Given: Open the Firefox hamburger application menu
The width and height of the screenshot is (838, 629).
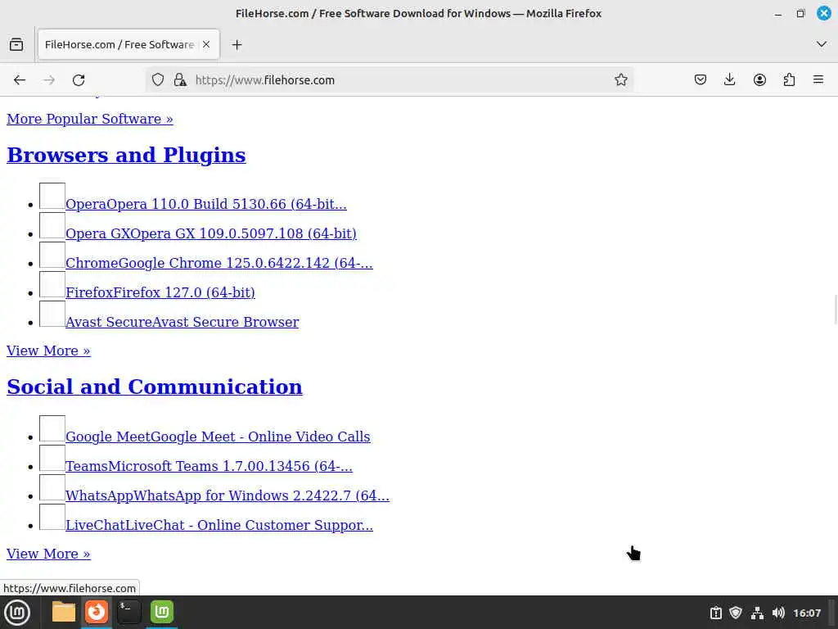Looking at the screenshot, I should (x=818, y=79).
